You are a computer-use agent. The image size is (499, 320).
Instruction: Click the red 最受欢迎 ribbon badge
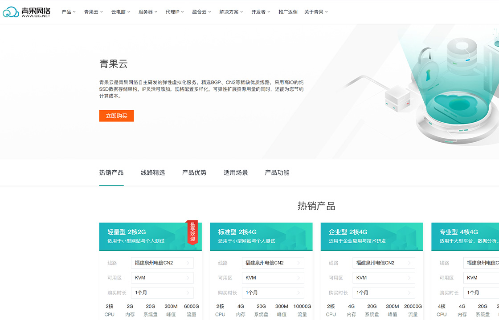(192, 232)
